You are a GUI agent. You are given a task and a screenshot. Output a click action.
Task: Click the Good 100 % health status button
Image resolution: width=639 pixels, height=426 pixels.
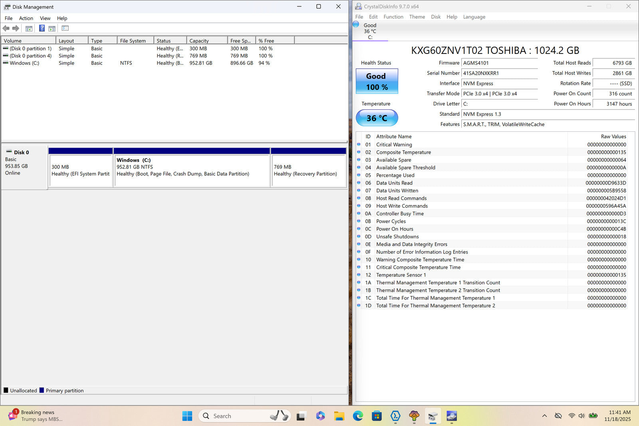[x=377, y=81]
